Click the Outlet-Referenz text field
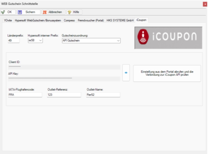Viewport: 208px width, 154px height. tap(63, 95)
